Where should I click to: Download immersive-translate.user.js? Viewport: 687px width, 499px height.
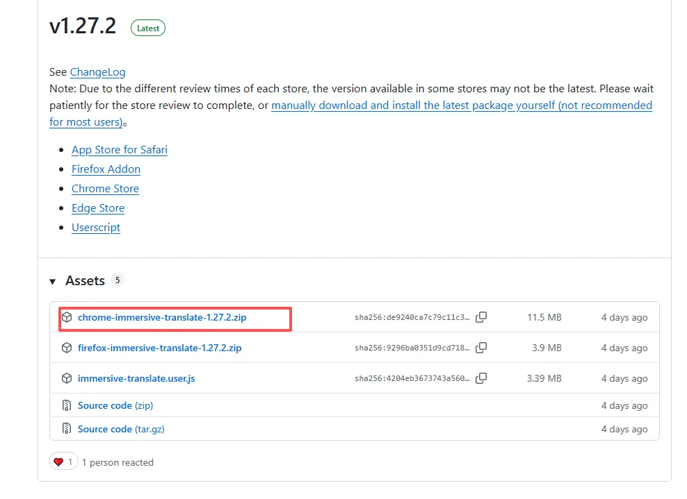[136, 379]
